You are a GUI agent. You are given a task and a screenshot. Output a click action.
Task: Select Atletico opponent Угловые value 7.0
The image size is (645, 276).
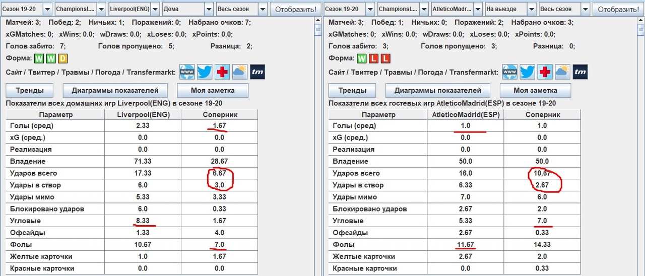[x=542, y=221]
